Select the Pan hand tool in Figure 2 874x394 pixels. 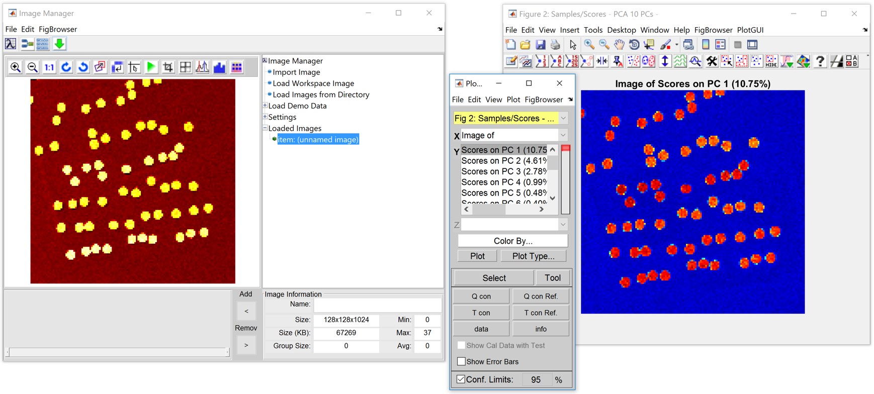click(x=619, y=45)
